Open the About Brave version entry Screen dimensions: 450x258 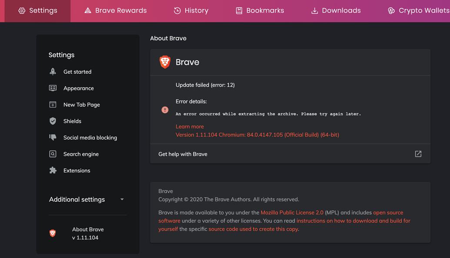(87, 233)
